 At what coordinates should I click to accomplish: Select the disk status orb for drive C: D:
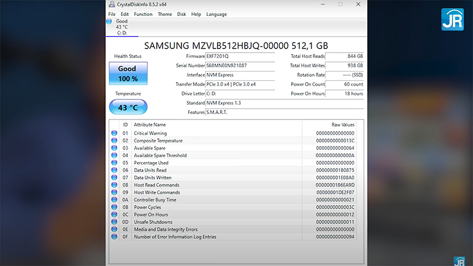click(109, 22)
